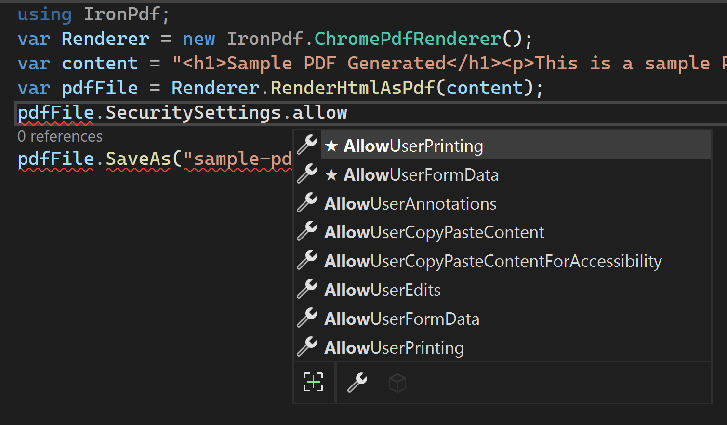This screenshot has height=425, width=727.
Task: Click the star icon on AllowUserFormData suggestion
Action: coord(332,174)
